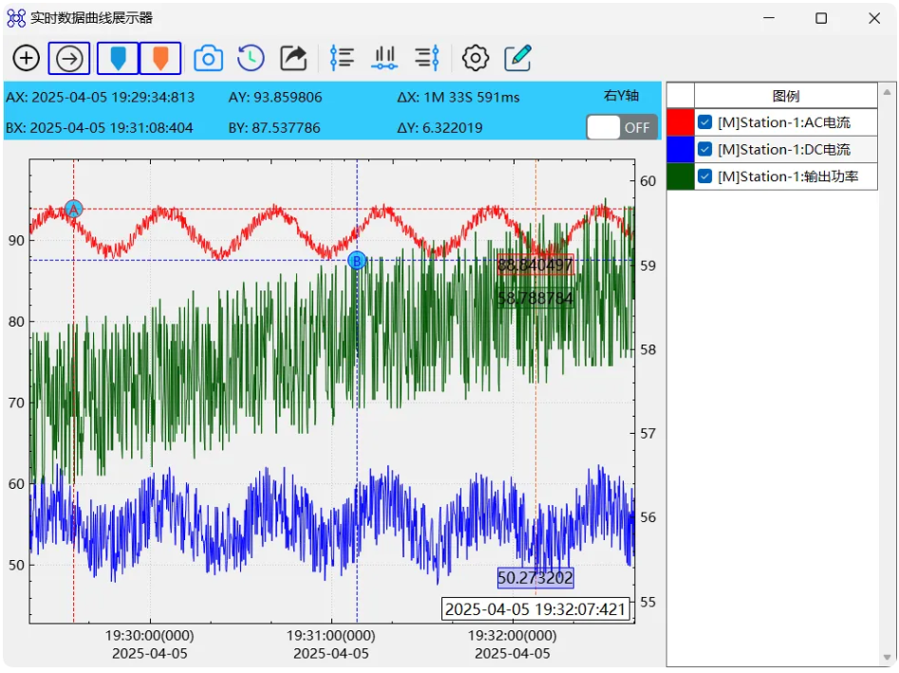Click the list with right slider icon
Viewport: 899px width, 673px height.
tap(427, 58)
